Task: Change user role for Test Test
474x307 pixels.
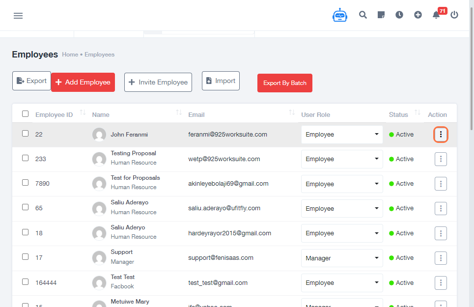Action: point(342,283)
